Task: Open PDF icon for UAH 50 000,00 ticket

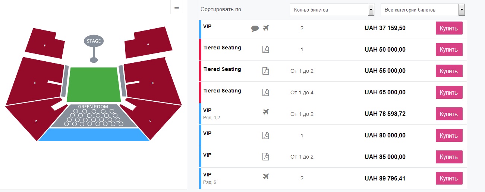Action: click(x=265, y=49)
